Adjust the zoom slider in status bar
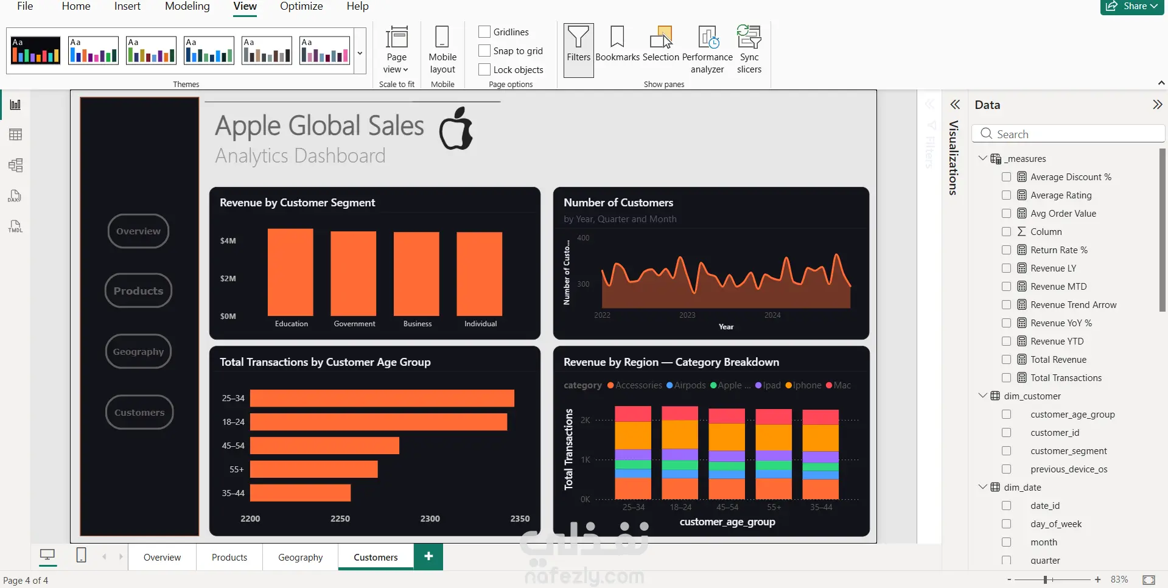Viewport: 1168px width, 588px height. pos(1045,580)
